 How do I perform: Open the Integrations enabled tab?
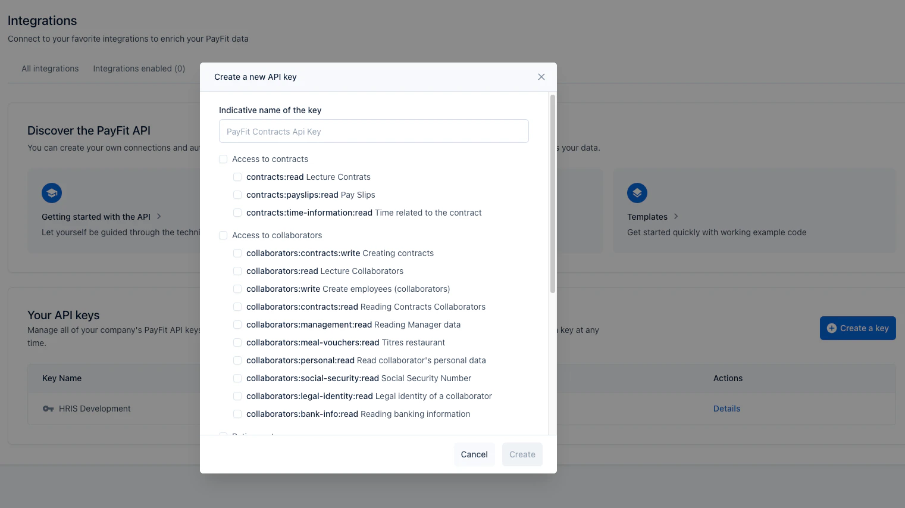point(139,68)
